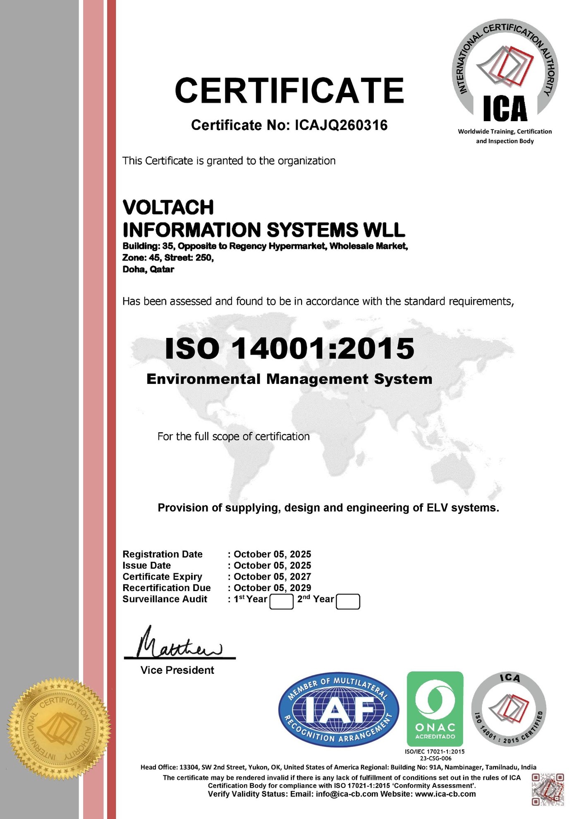Viewport: 579px width, 819px height.
Task: Click the Registration Date value October 05, 2025
Action: point(272,554)
